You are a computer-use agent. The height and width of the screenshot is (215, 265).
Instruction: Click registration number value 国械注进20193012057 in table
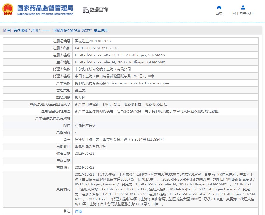pos(93,41)
